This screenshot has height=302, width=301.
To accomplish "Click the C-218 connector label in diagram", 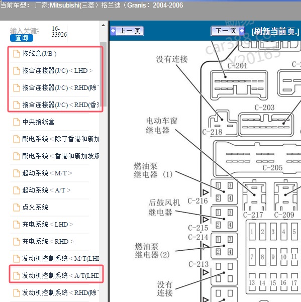I will tap(212, 132).
